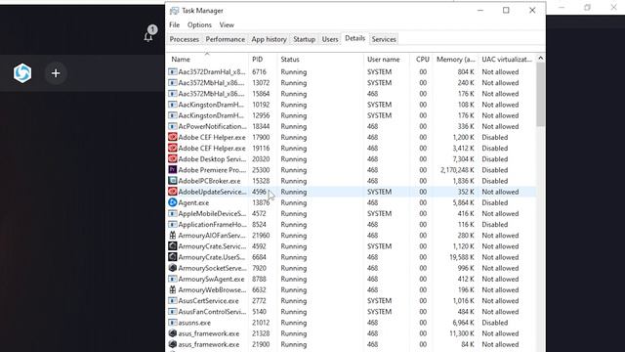The height and width of the screenshot is (352, 625).
Task: Click the Adobe CEF Helper icon, PID 19116
Action: tap(172, 148)
